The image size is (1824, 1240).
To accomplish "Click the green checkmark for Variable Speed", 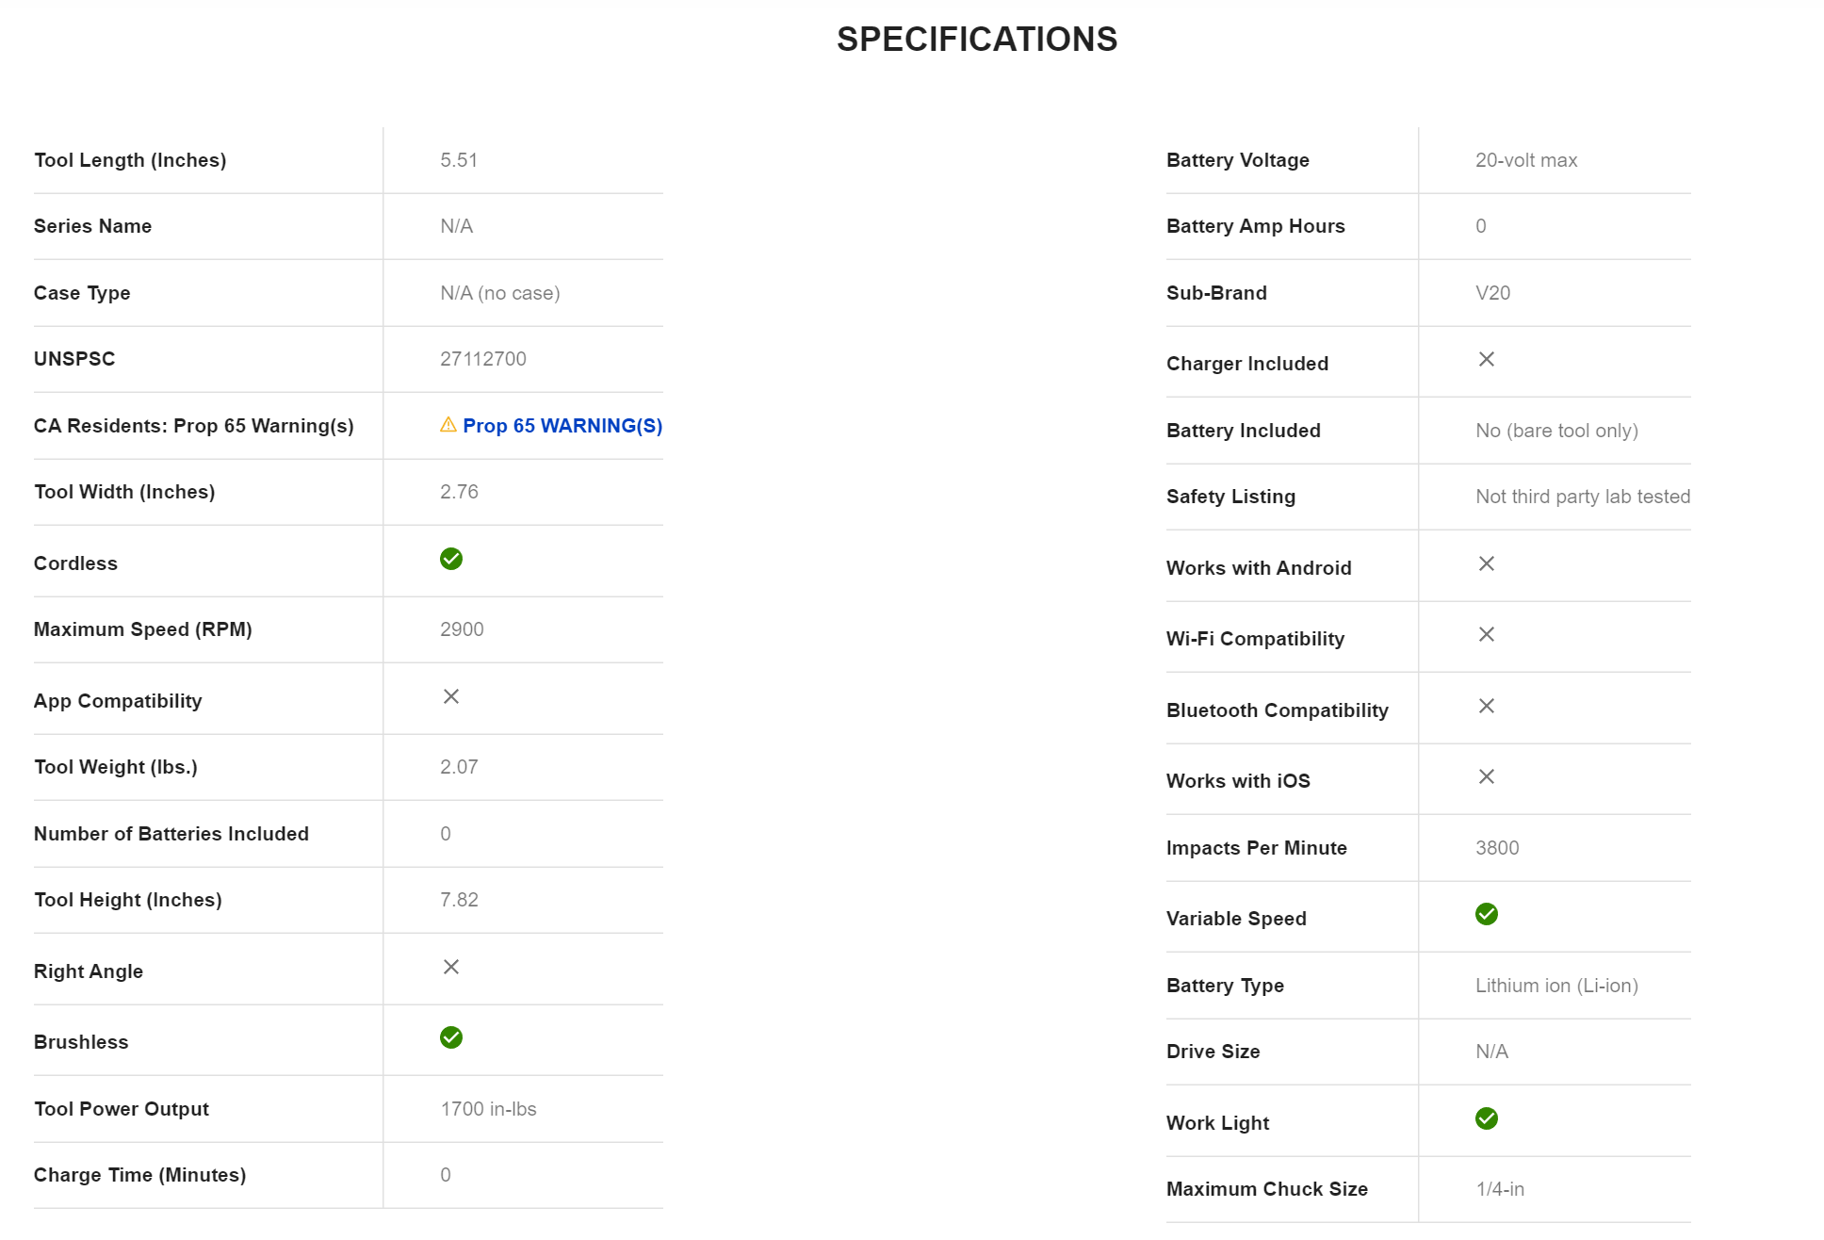I will [1487, 914].
